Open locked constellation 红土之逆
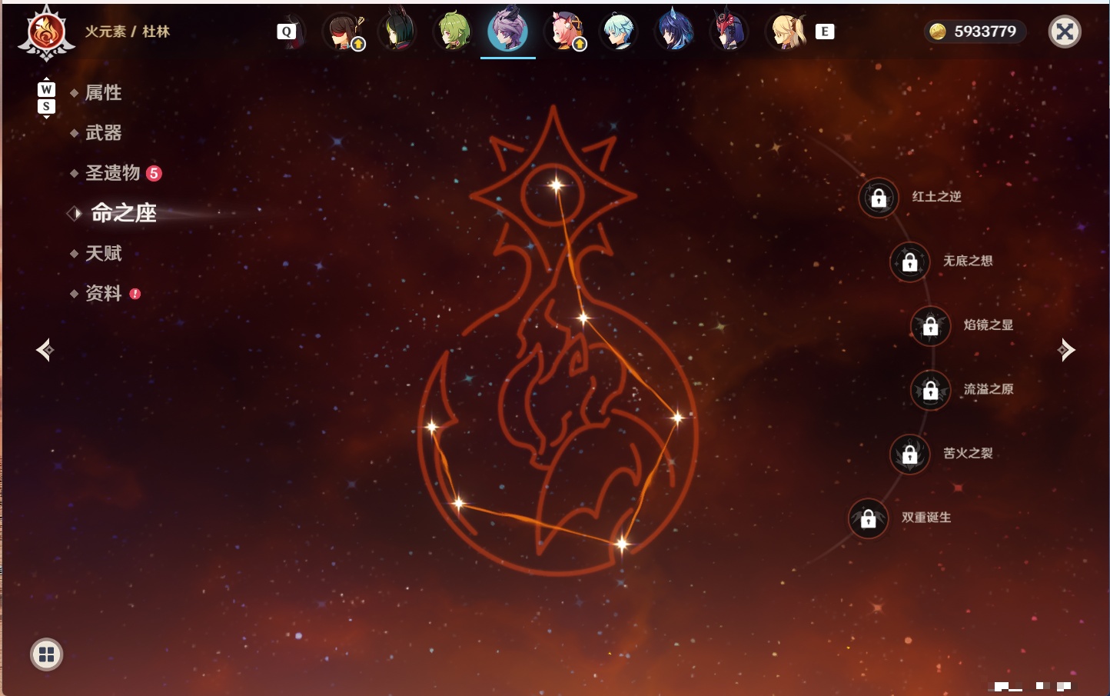Viewport: 1110px width, 696px height. 879,198
